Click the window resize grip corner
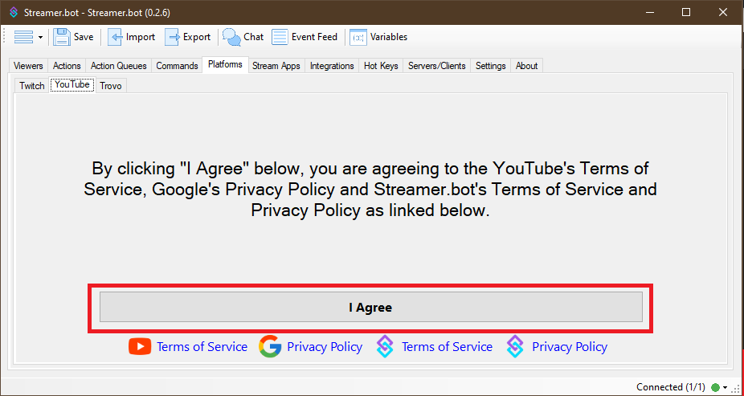The image size is (744, 396). click(737, 389)
